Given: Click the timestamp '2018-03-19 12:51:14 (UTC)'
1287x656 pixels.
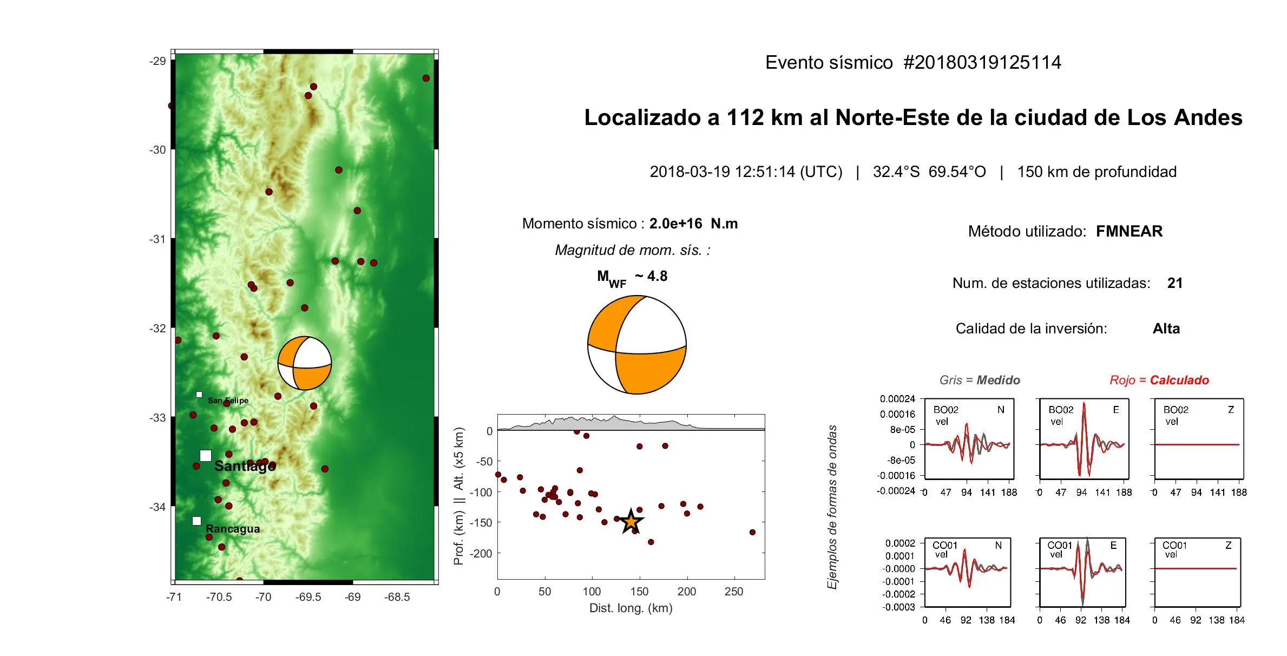Looking at the screenshot, I should 746,172.
